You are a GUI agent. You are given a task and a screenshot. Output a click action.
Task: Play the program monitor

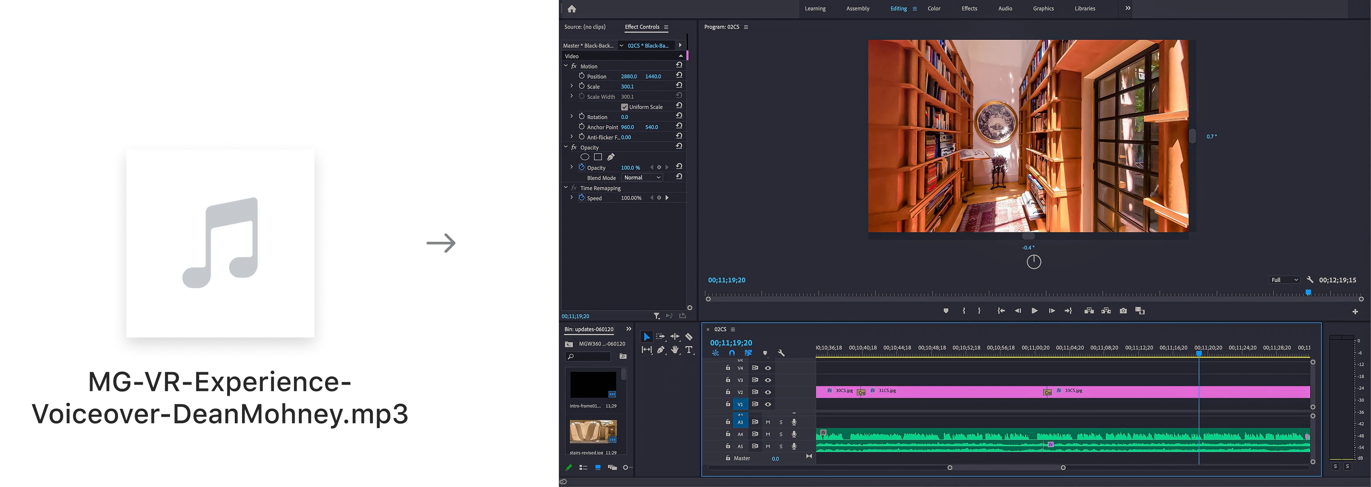pos(1034,310)
